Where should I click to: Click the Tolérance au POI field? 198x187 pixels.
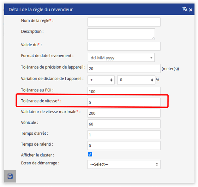[124, 91]
